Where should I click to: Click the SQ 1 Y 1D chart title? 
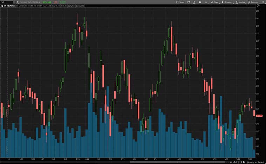pos(7,6)
